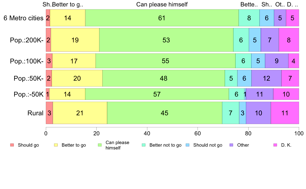The width and height of the screenshot is (306, 189).
Task: Select the magenta 11 segment in Rural bar
Action: pos(285,113)
